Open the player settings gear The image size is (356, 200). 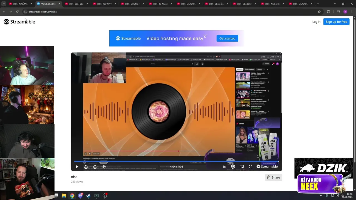coord(233,167)
